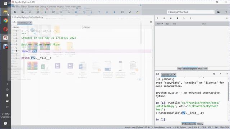Open the right function selector dropdown
230x129 pixels.
[118, 27]
